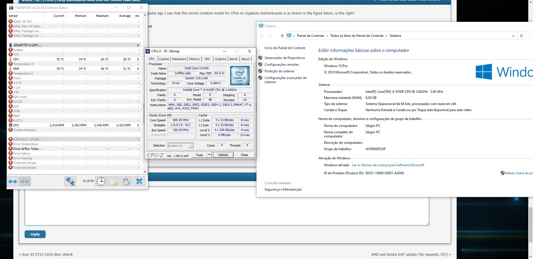Image resolution: width=533 pixels, height=259 pixels.
Task: Click CPU-Z Core Speed 800.00 MHz value
Action: (x=181, y=120)
